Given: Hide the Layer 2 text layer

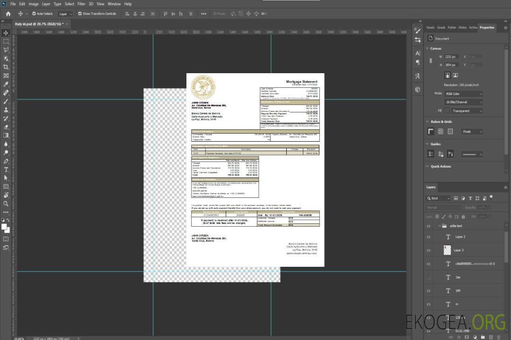Looking at the screenshot, I should 429,237.
